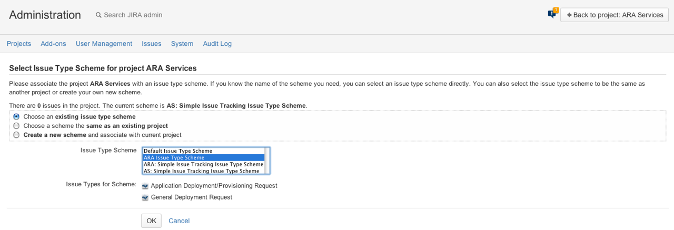The image size is (674, 230).
Task: Click the Application Deployment/Provisioning Request icon
Action: click(145, 186)
